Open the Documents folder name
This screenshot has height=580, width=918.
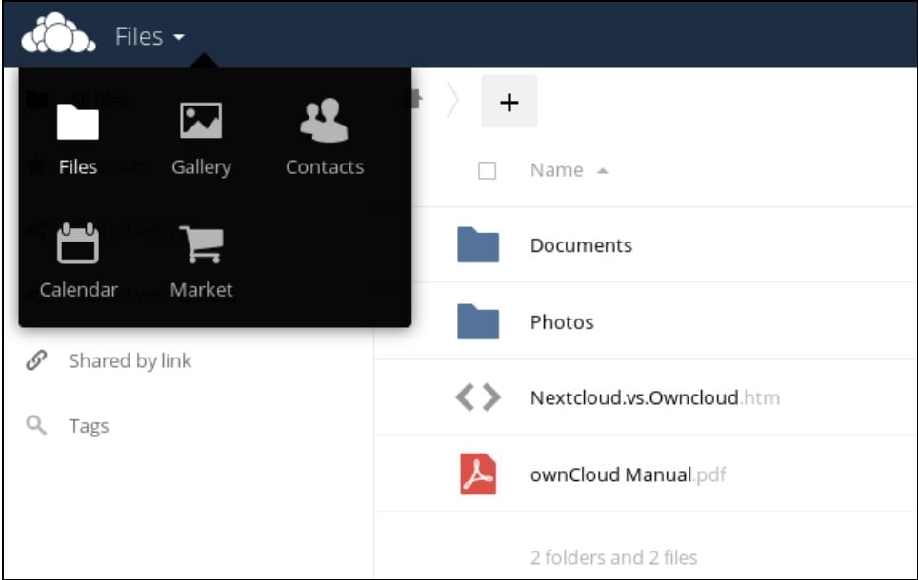(581, 245)
